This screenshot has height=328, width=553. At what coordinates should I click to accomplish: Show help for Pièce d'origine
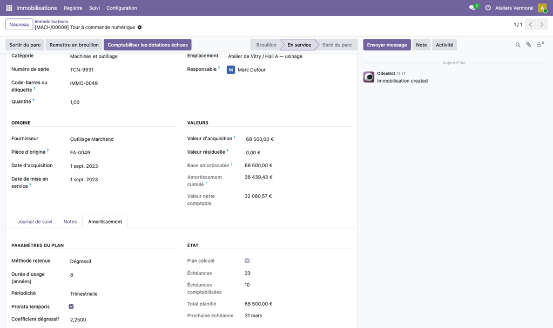point(48,151)
